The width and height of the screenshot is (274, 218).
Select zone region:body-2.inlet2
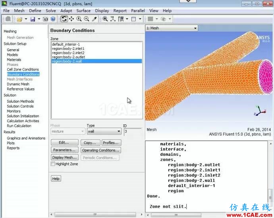(96, 53)
